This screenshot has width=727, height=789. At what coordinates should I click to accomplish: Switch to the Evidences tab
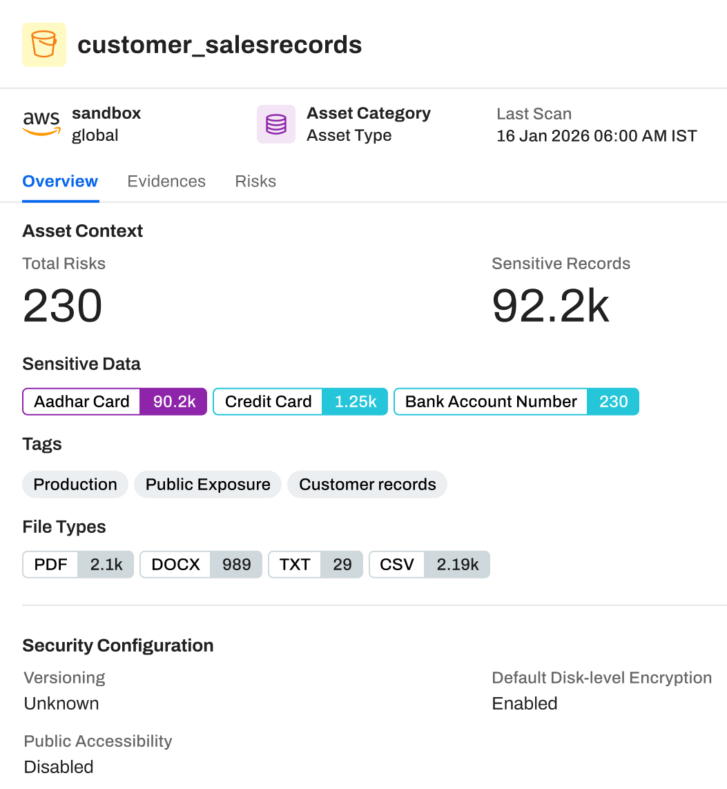coord(166,181)
